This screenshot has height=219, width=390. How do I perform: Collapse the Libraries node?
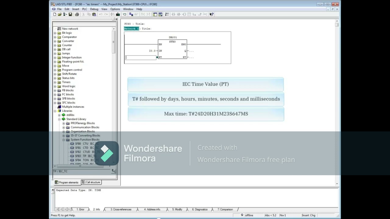coord(55,111)
